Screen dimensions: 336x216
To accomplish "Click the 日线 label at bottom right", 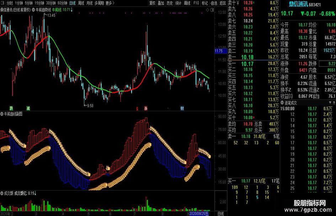I will coord(221,214).
